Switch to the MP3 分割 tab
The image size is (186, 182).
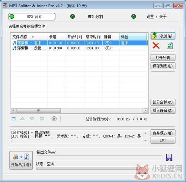tap(87, 16)
